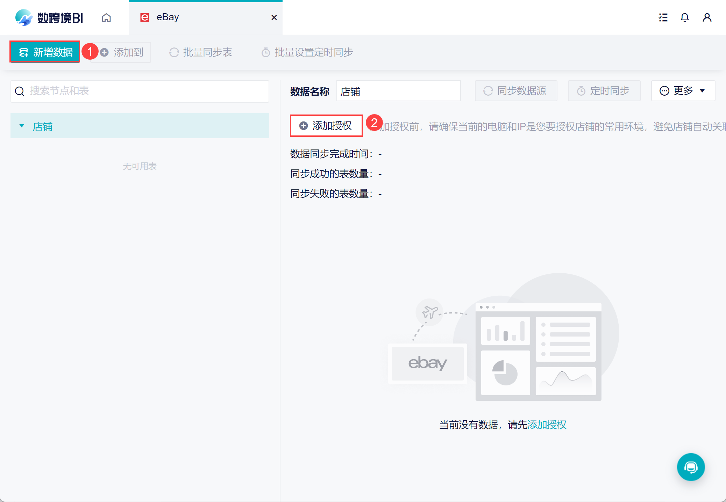The height and width of the screenshot is (502, 726).
Task: Open the customer support chat bubble
Action: (x=691, y=467)
